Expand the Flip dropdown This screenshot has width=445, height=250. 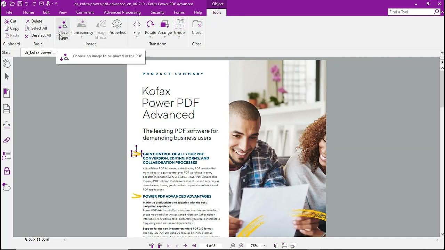[x=137, y=37]
